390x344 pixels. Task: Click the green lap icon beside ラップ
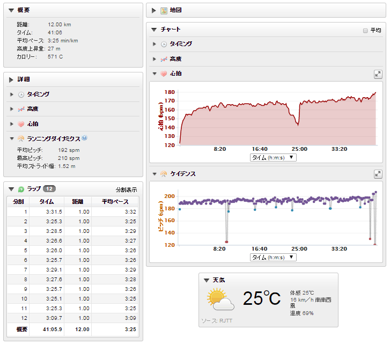pyautogui.click(x=21, y=189)
